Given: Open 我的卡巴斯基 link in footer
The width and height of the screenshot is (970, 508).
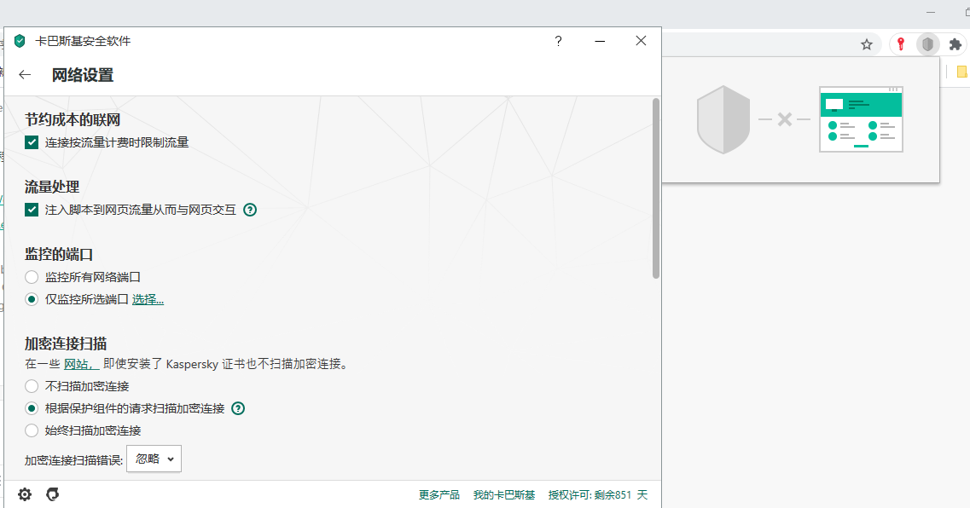Looking at the screenshot, I should 504,495.
